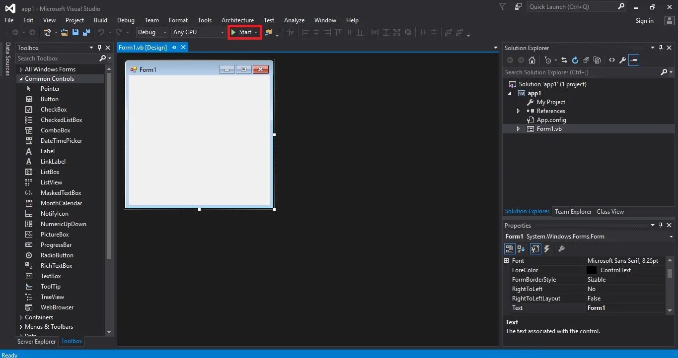Click the Search Toolbox input field

point(57,59)
